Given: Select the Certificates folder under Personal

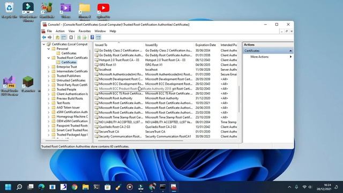Looking at the screenshot, I should point(69,53).
